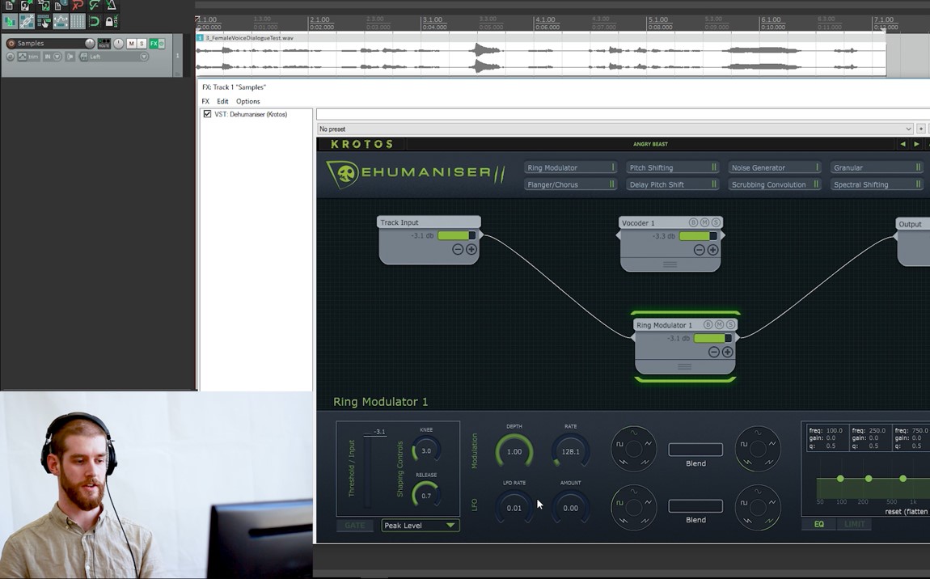Add a Spectral Shifting module

click(x=877, y=184)
